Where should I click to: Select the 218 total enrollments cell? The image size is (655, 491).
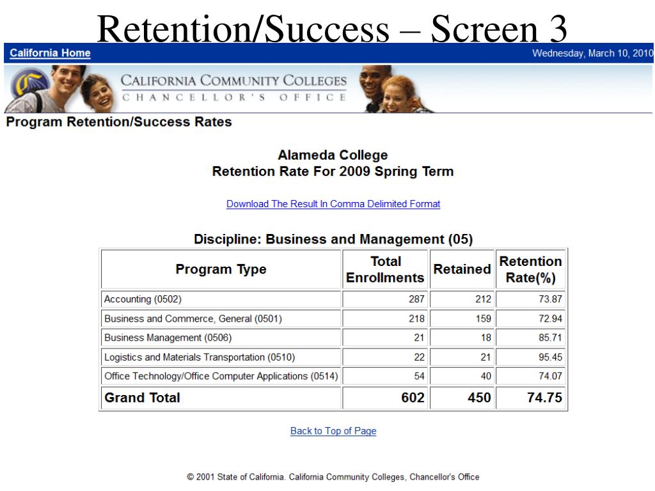(385, 318)
